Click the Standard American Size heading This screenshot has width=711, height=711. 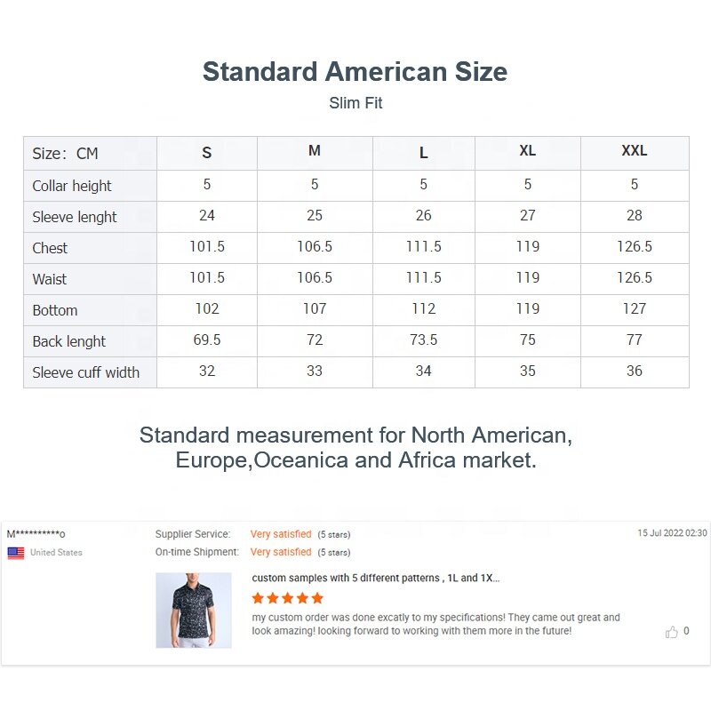(x=355, y=72)
